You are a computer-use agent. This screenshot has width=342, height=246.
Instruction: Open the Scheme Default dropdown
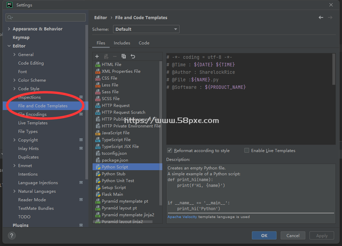point(146,29)
